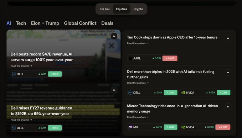Read the analysis for 'Dell posts record' story
242x138 pixels.
21,66
